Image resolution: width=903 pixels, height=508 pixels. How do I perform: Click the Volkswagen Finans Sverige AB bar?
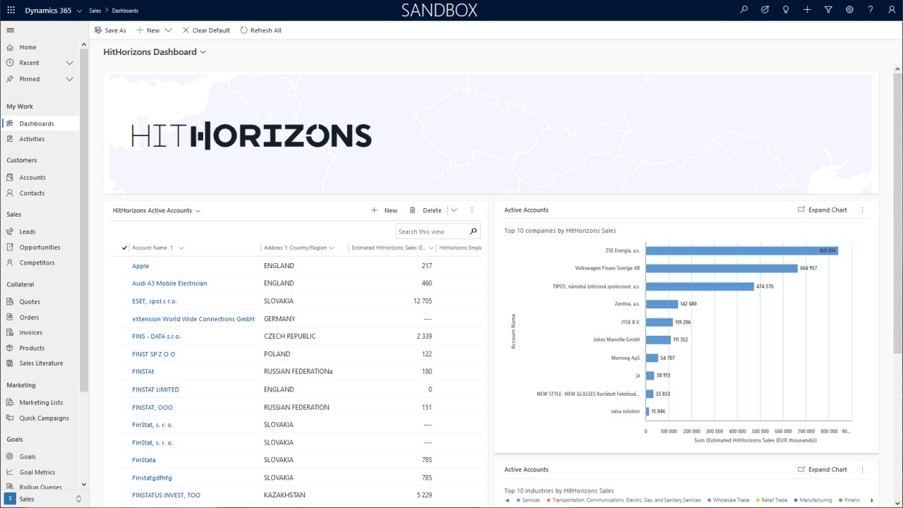(x=722, y=268)
